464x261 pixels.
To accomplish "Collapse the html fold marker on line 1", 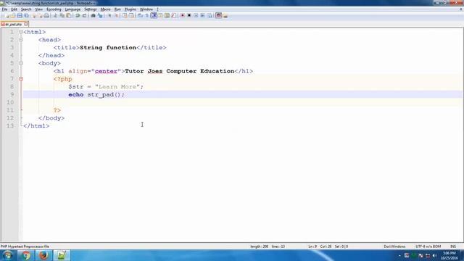I will pos(21,32).
